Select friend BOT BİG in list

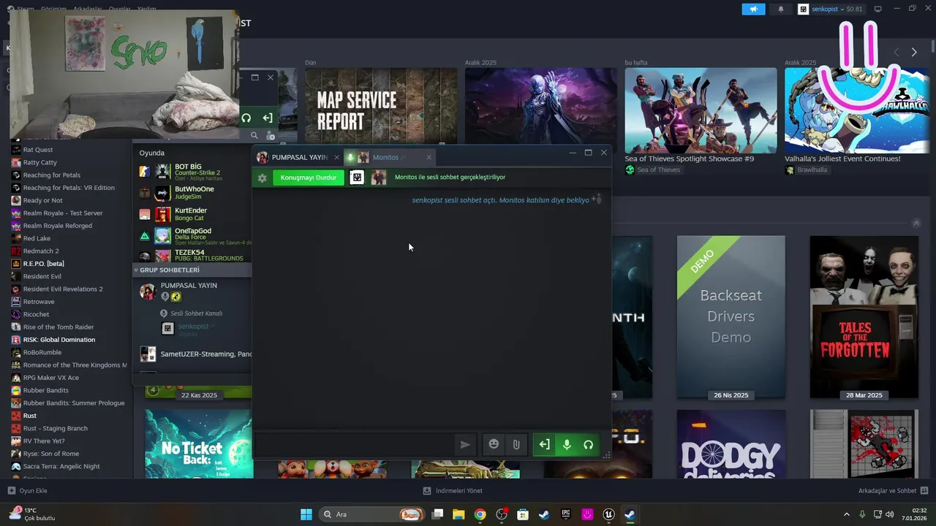pos(195,172)
